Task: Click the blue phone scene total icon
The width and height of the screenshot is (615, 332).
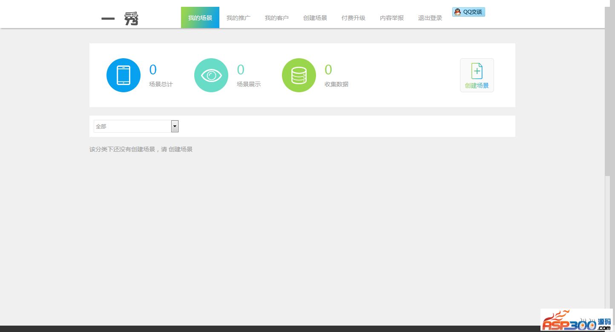Action: pyautogui.click(x=124, y=75)
